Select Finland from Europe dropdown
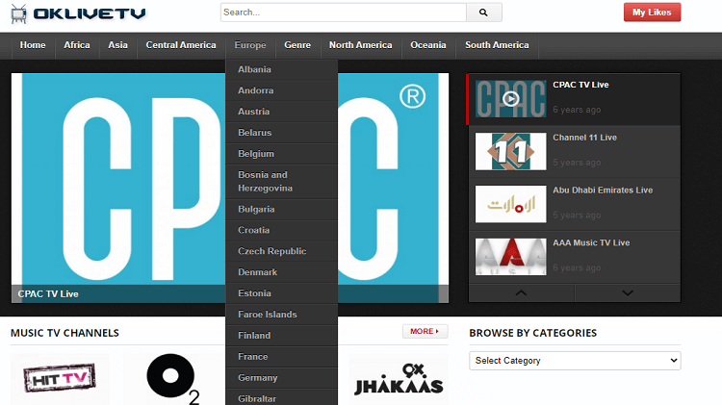Screen dimensions: 722x405 (281, 336)
